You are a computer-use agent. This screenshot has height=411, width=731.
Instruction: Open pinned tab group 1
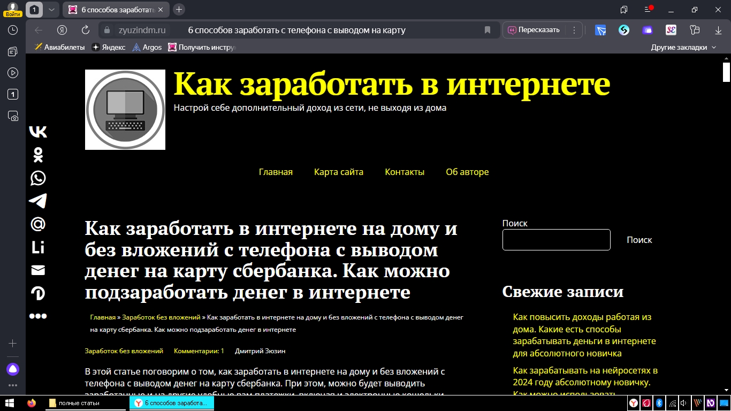(34, 10)
